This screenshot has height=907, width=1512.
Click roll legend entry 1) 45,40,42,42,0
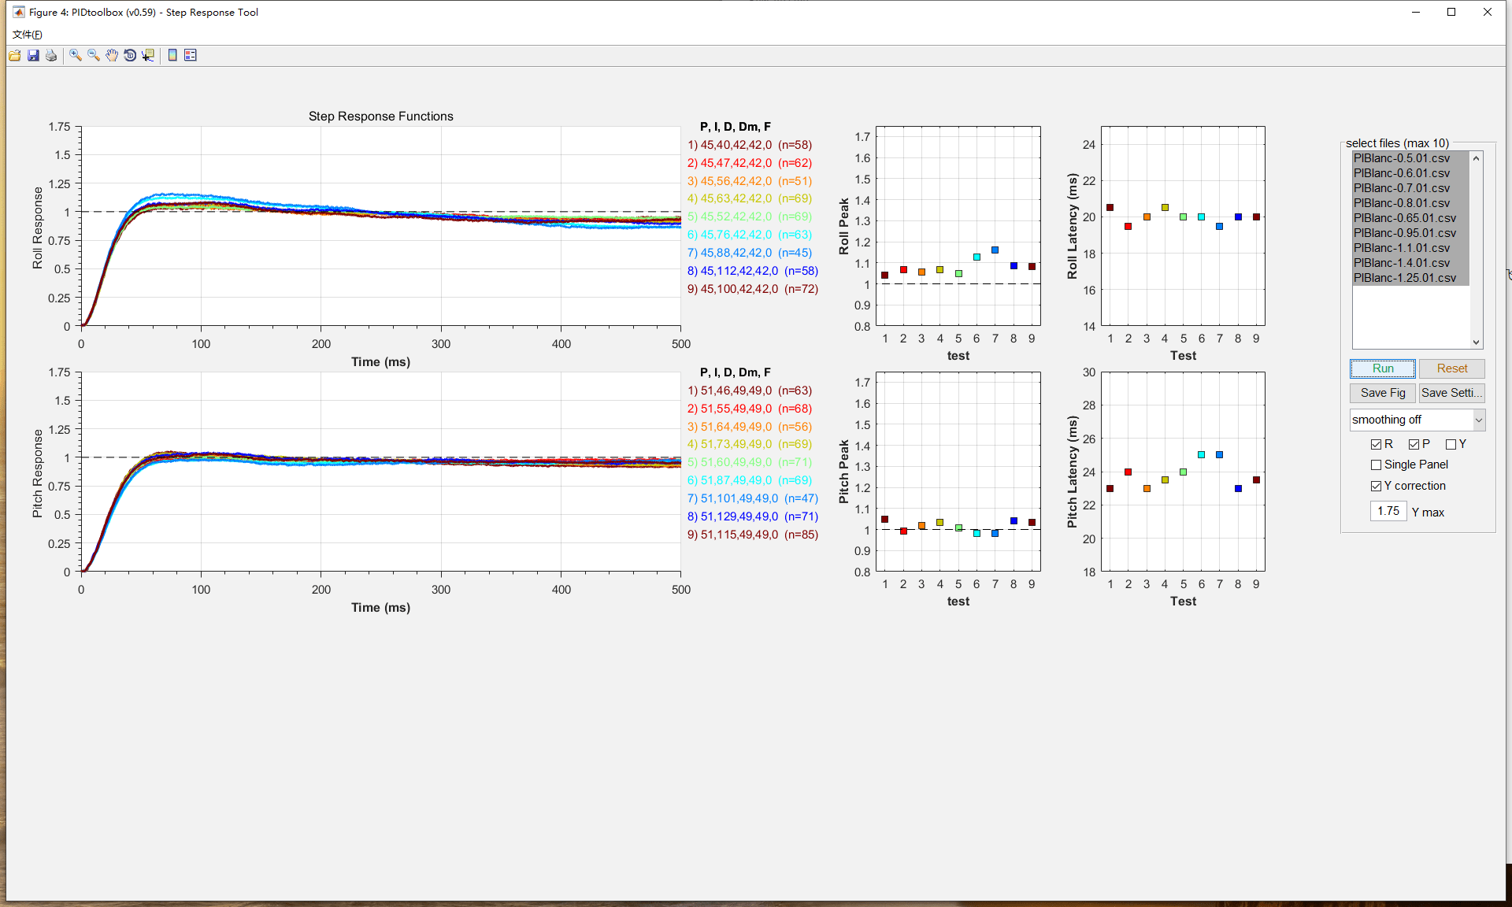(x=750, y=145)
